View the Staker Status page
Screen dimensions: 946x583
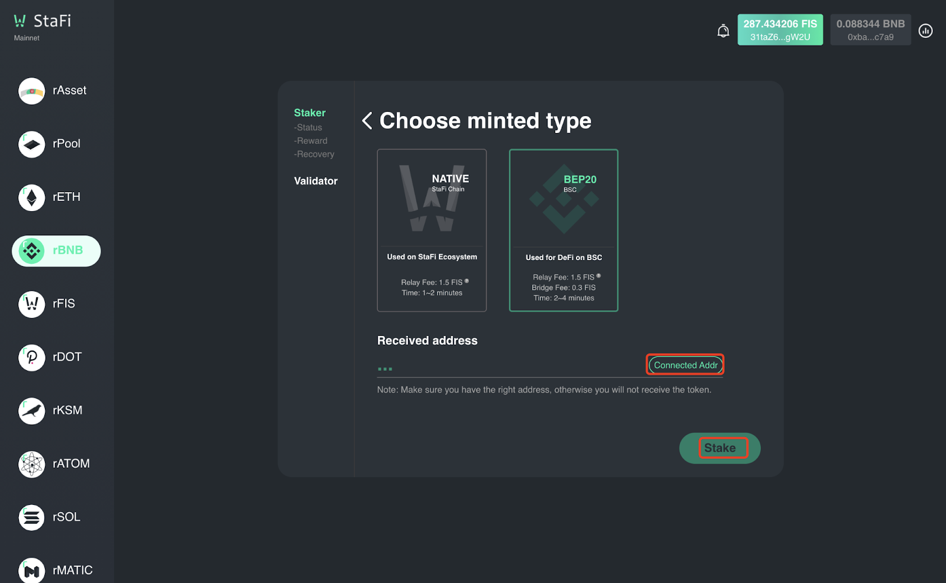pos(308,128)
